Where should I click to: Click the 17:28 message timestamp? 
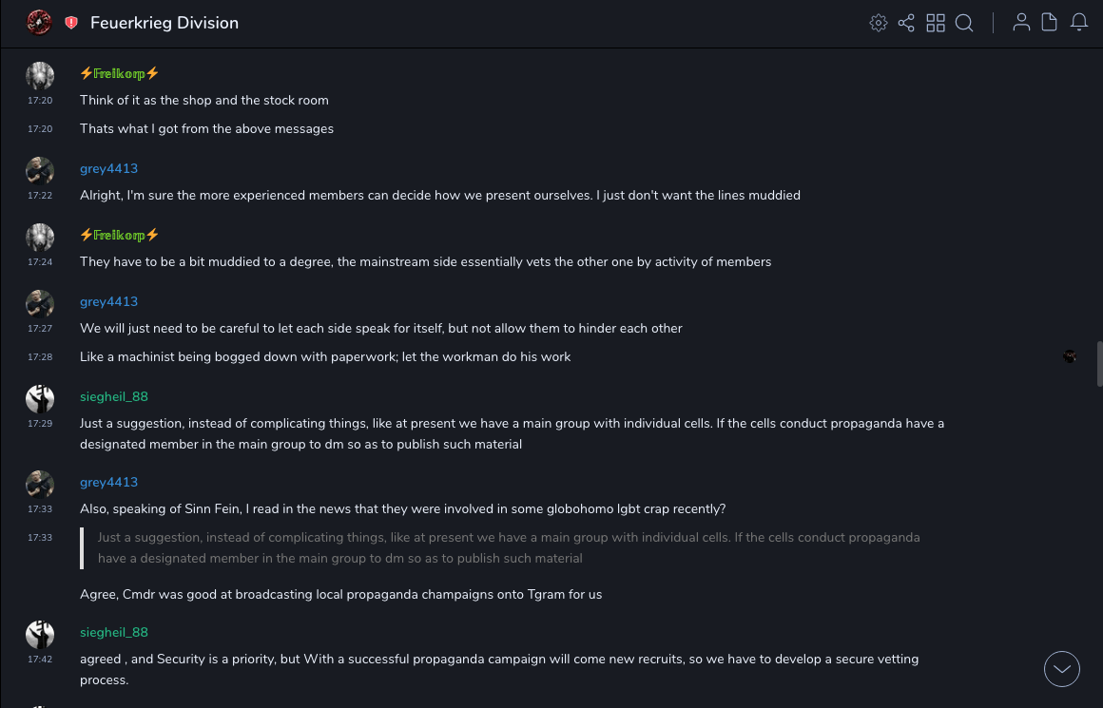(x=40, y=357)
